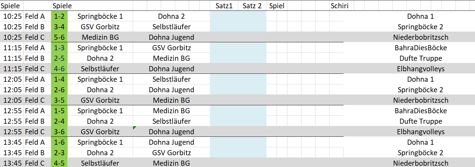The height and width of the screenshot is (167, 475).
Task: Click GSV Gorbitz in the 10:25 Feld B row
Action: 100,27
